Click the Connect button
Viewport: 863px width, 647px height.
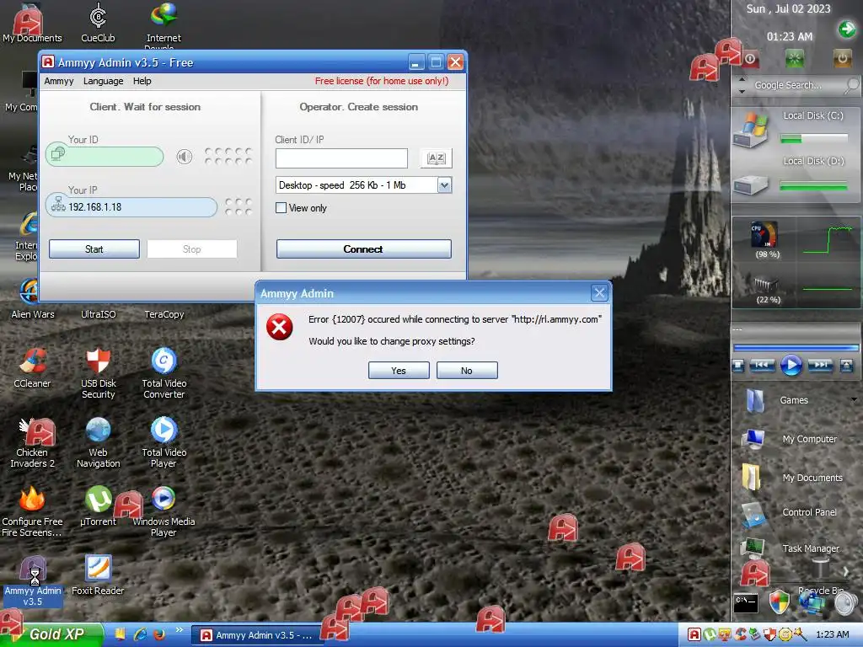363,249
